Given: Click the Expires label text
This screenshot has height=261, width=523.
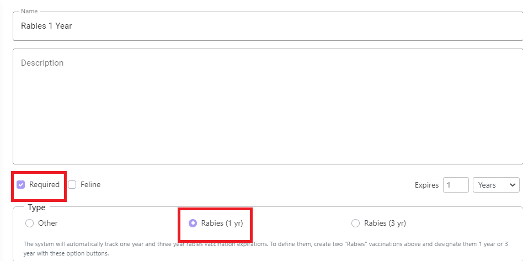Looking at the screenshot, I should coord(426,185).
